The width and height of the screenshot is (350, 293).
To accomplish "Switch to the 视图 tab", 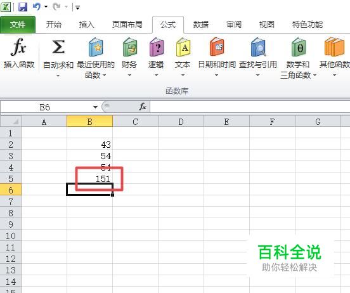I will click(x=266, y=25).
